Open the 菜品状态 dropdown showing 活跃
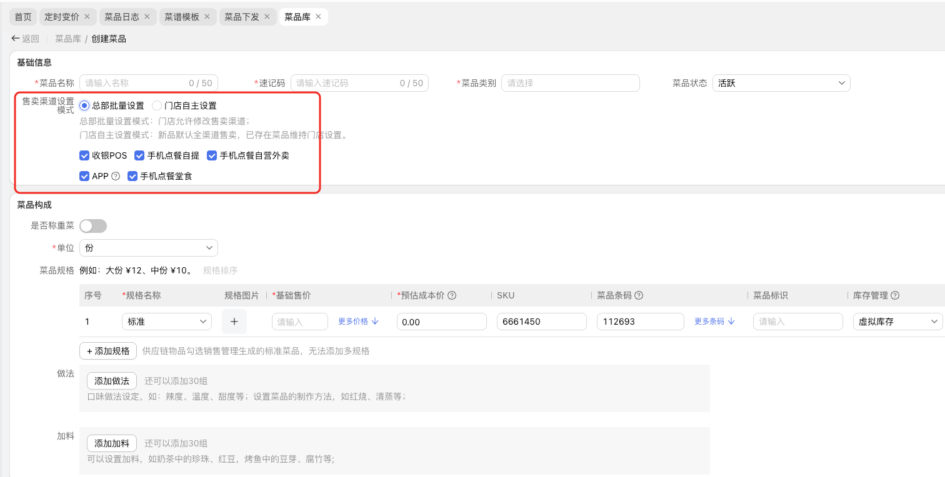 point(781,83)
